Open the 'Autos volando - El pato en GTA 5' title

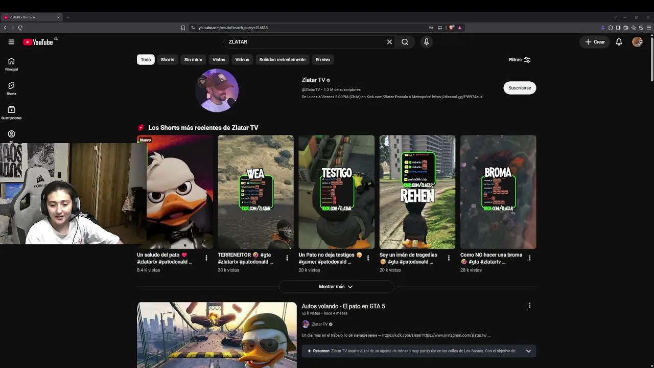click(x=343, y=306)
